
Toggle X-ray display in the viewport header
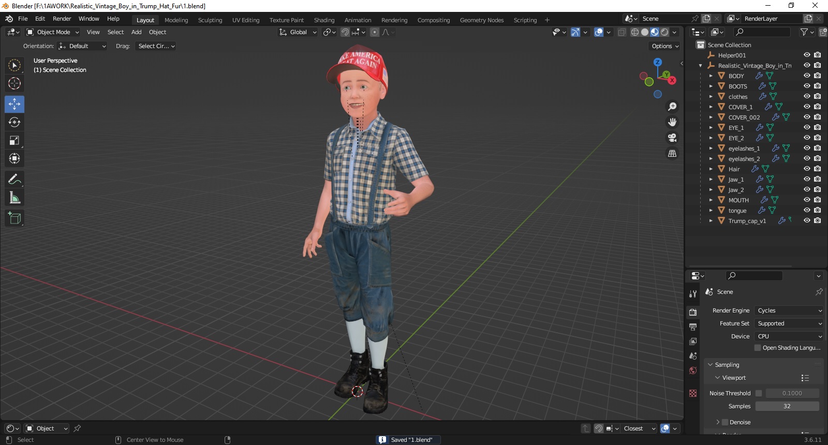coord(622,32)
